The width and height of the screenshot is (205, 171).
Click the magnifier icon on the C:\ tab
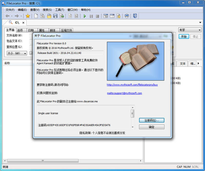tap(11, 22)
